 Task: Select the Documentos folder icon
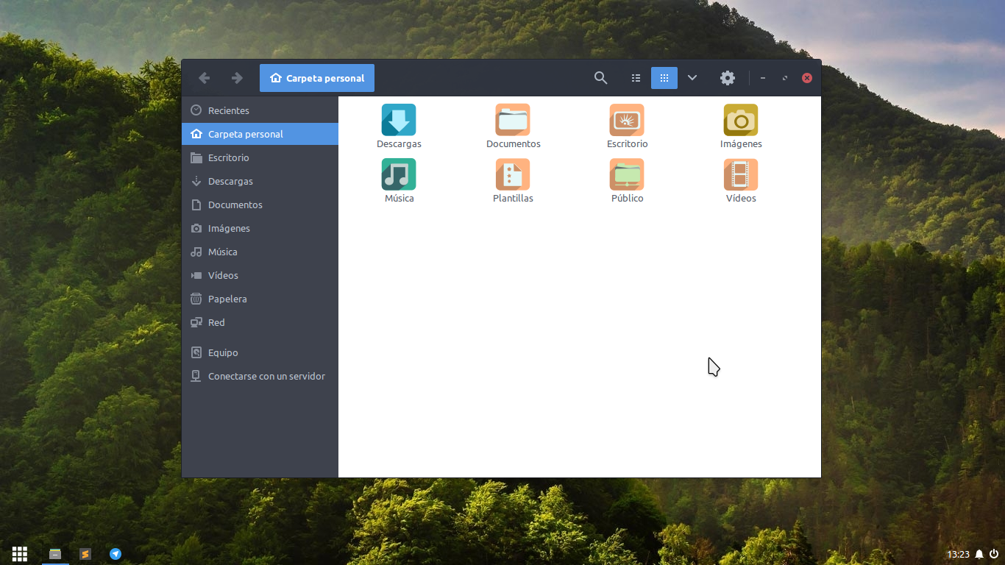[x=513, y=120]
